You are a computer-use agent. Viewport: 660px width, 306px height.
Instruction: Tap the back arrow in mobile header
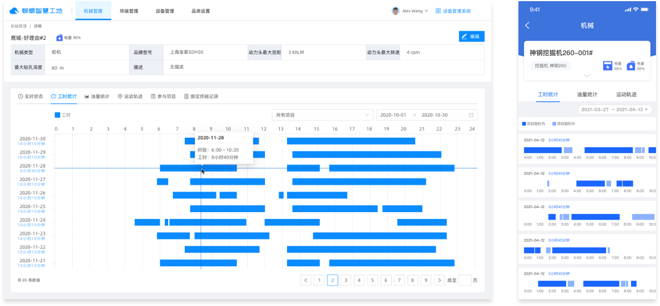(528, 26)
